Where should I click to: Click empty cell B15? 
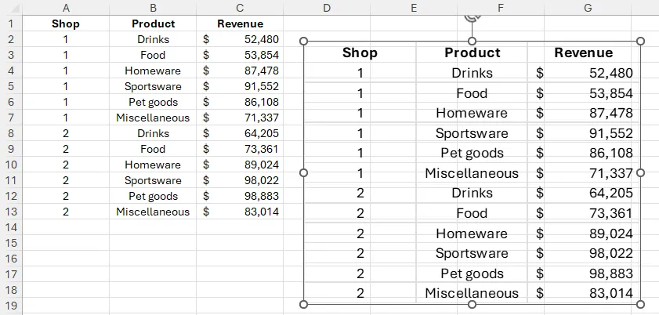tap(153, 243)
